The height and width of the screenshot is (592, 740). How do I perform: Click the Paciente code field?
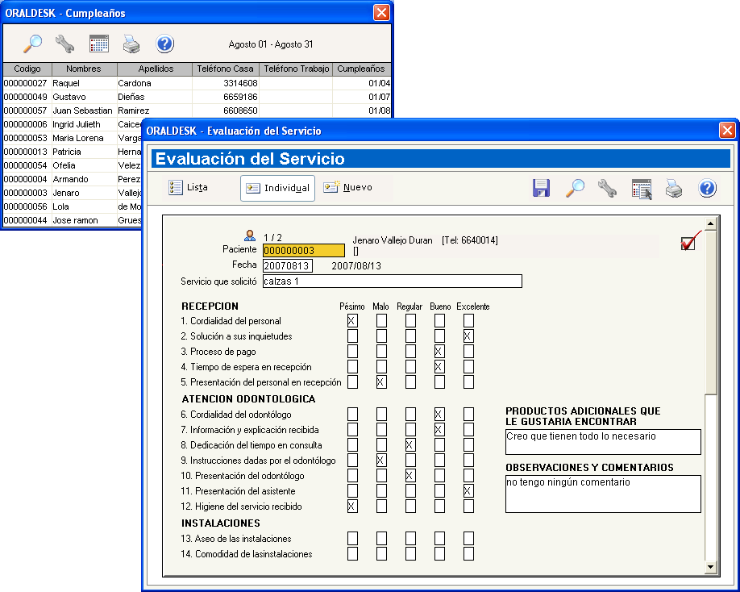(x=304, y=250)
